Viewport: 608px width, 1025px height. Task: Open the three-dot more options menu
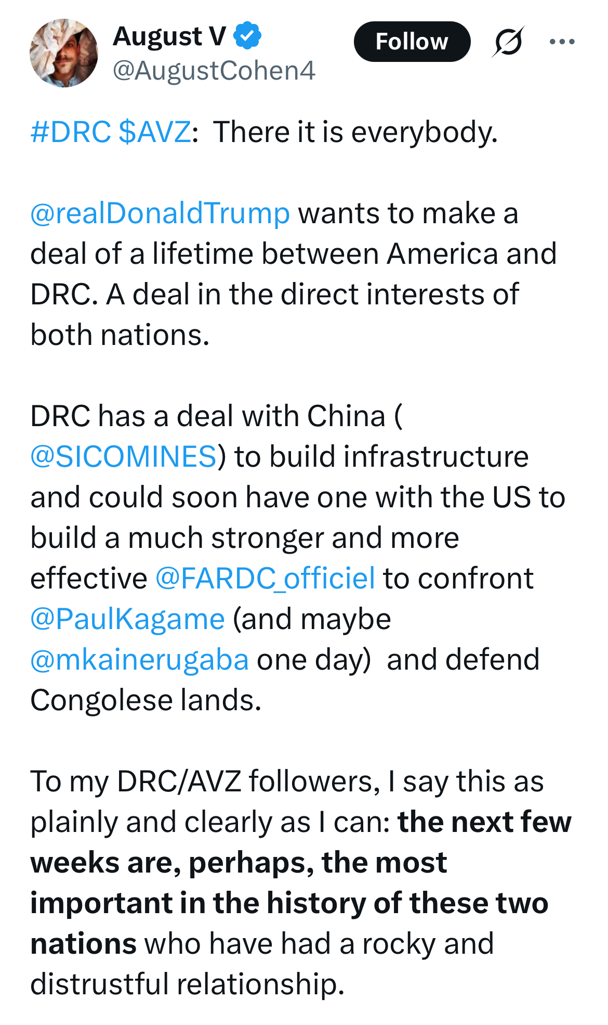(x=562, y=42)
